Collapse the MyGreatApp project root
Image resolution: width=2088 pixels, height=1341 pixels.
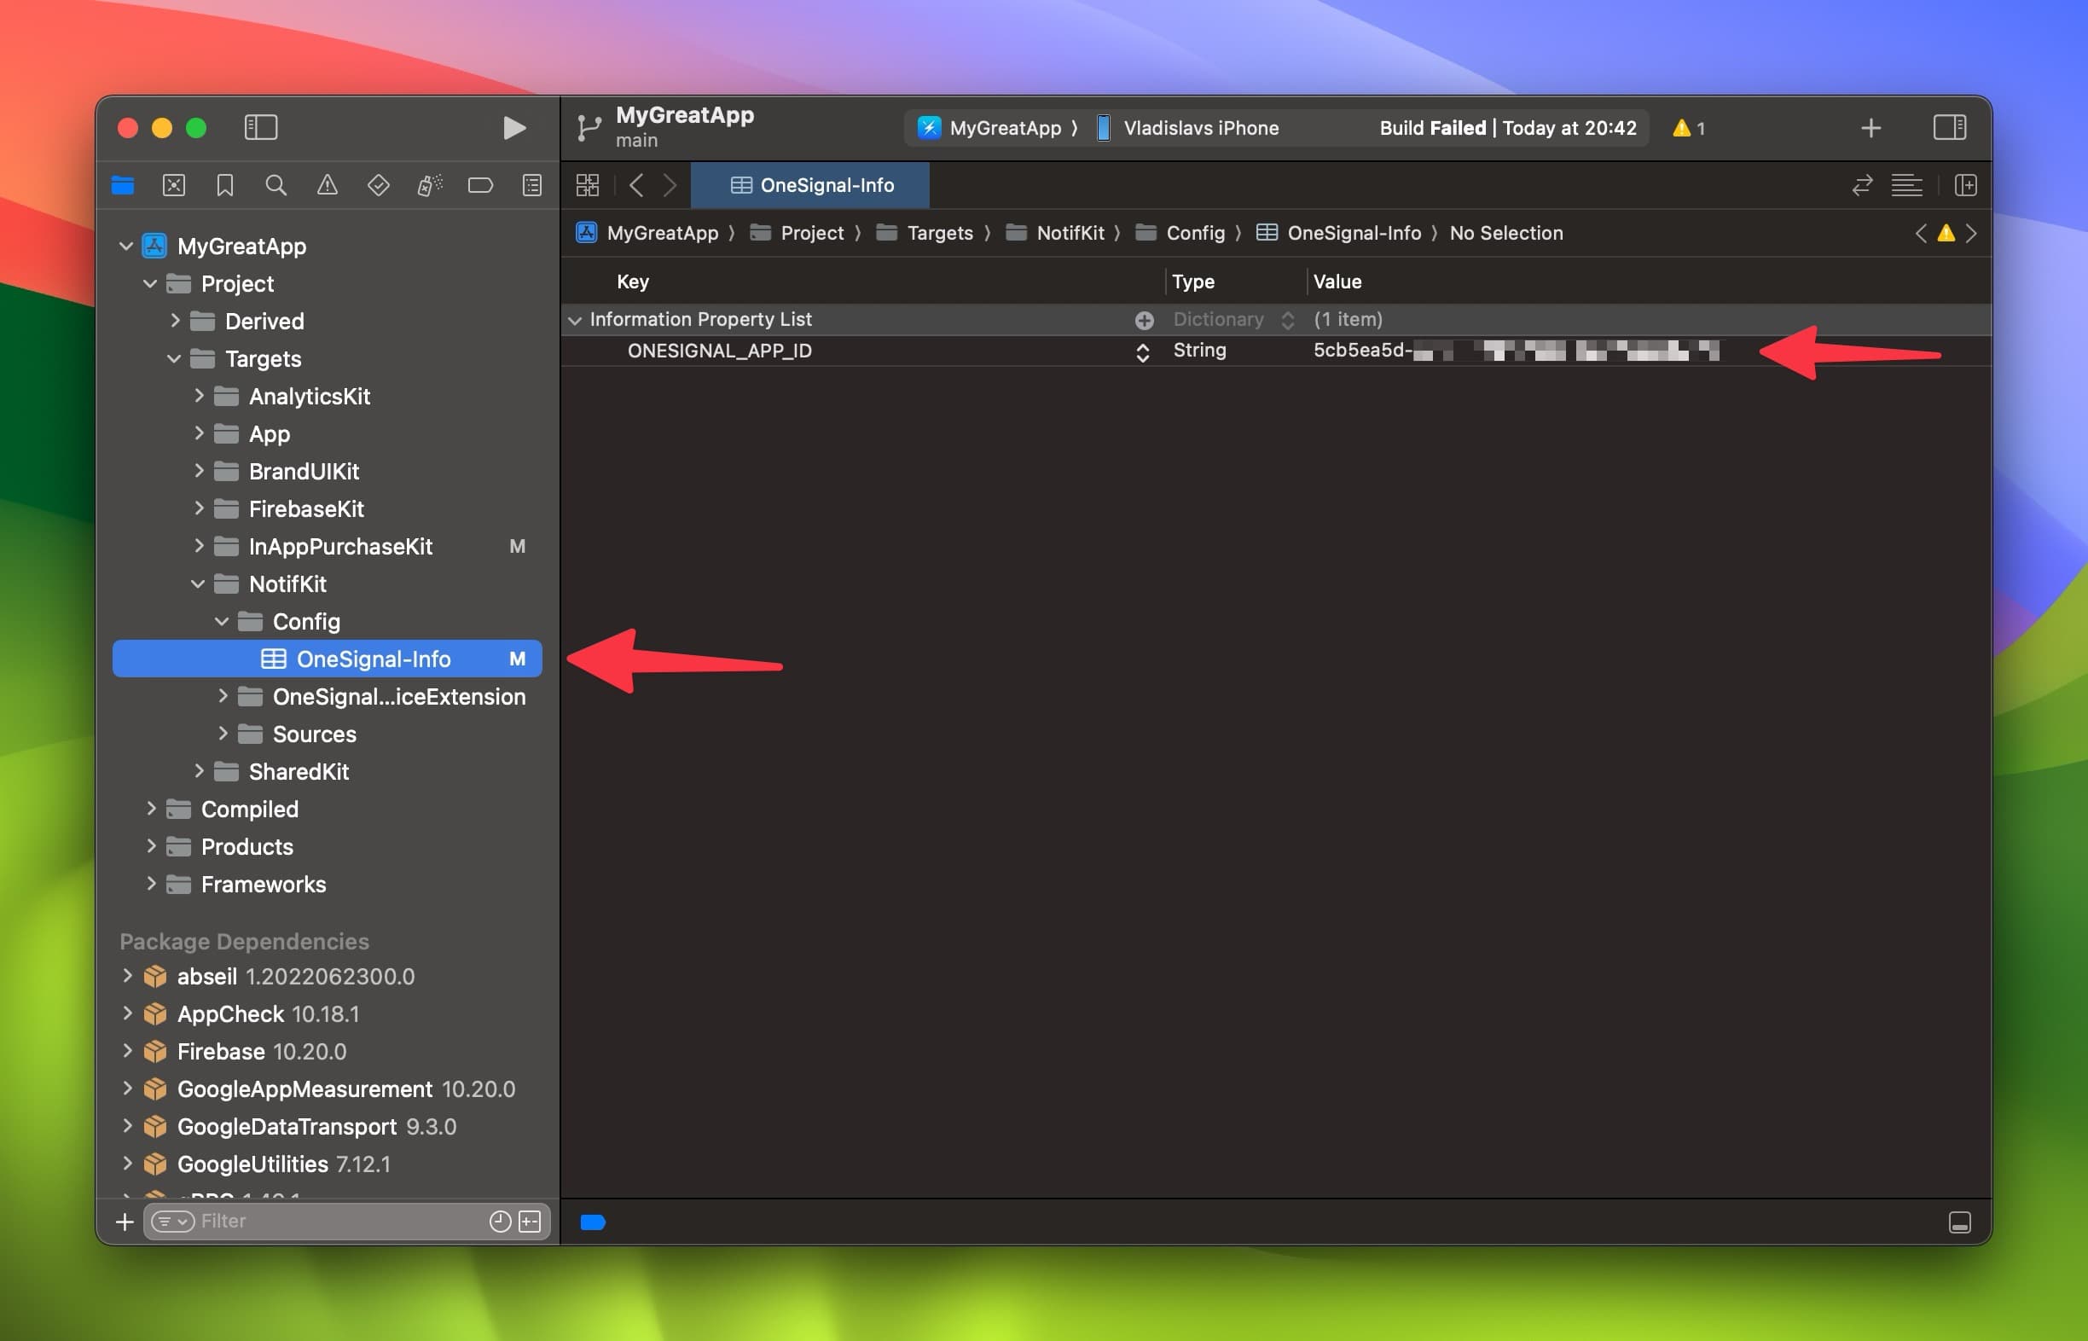click(125, 247)
